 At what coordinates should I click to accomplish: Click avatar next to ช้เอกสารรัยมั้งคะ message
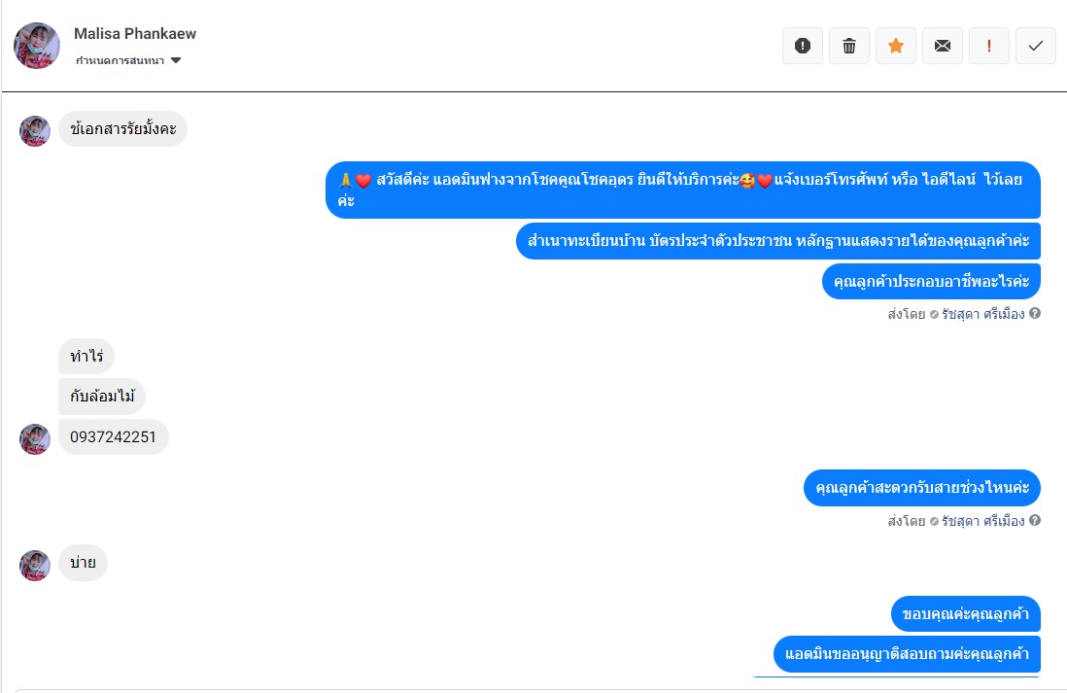[x=35, y=131]
